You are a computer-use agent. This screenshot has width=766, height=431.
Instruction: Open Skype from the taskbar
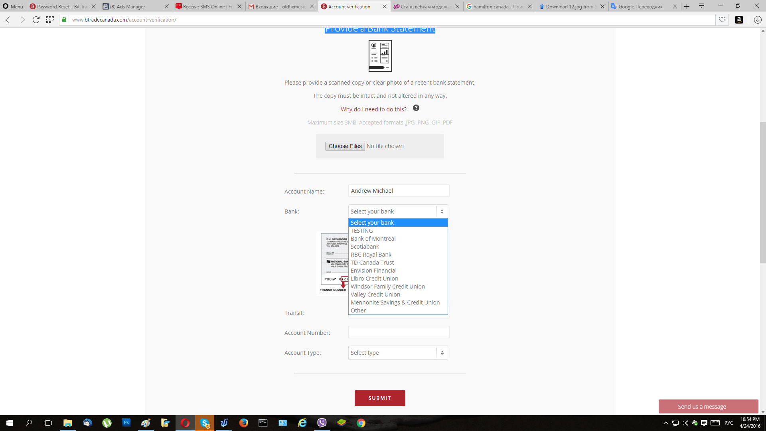pyautogui.click(x=205, y=423)
